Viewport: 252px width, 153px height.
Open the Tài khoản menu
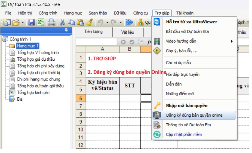click(x=185, y=13)
